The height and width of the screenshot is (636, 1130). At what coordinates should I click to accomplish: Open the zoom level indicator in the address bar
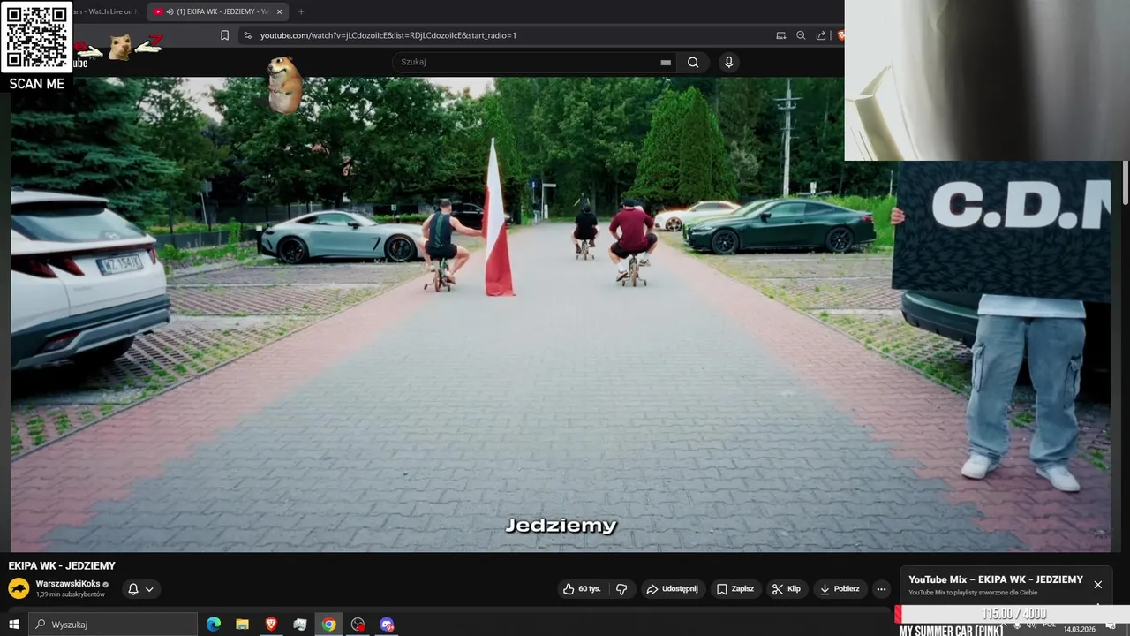pos(801,35)
